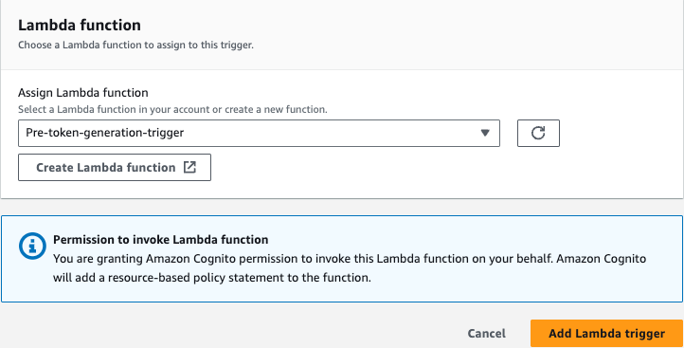
Task: Click the Create Lambda function button
Action: coord(115,167)
